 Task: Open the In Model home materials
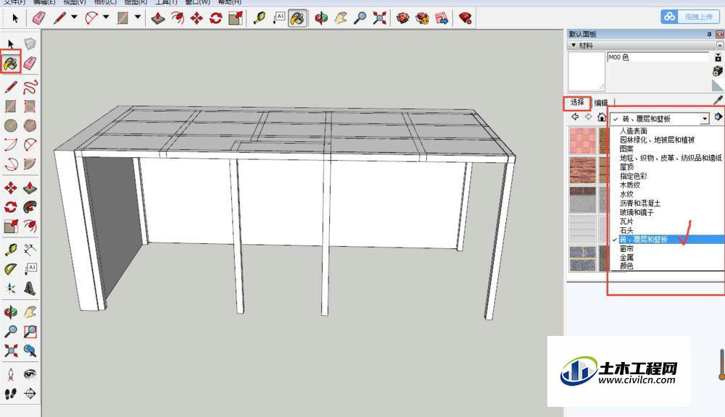tap(602, 117)
